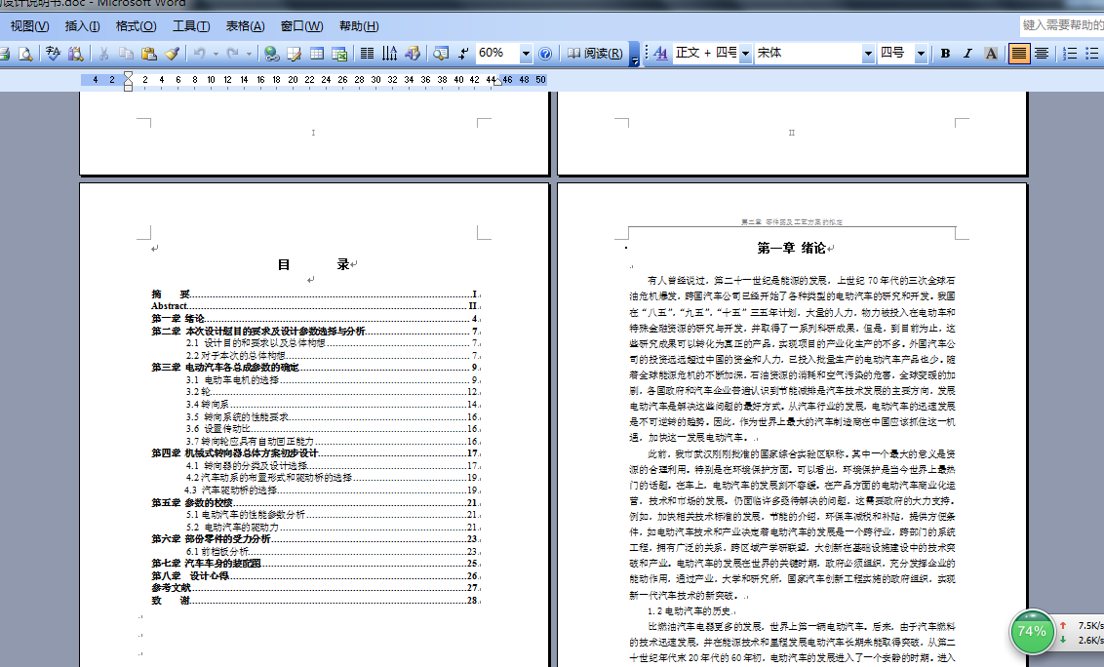Image resolution: width=1104 pixels, height=667 pixels.
Task: Open the 视图(V) menu
Action: (29, 26)
